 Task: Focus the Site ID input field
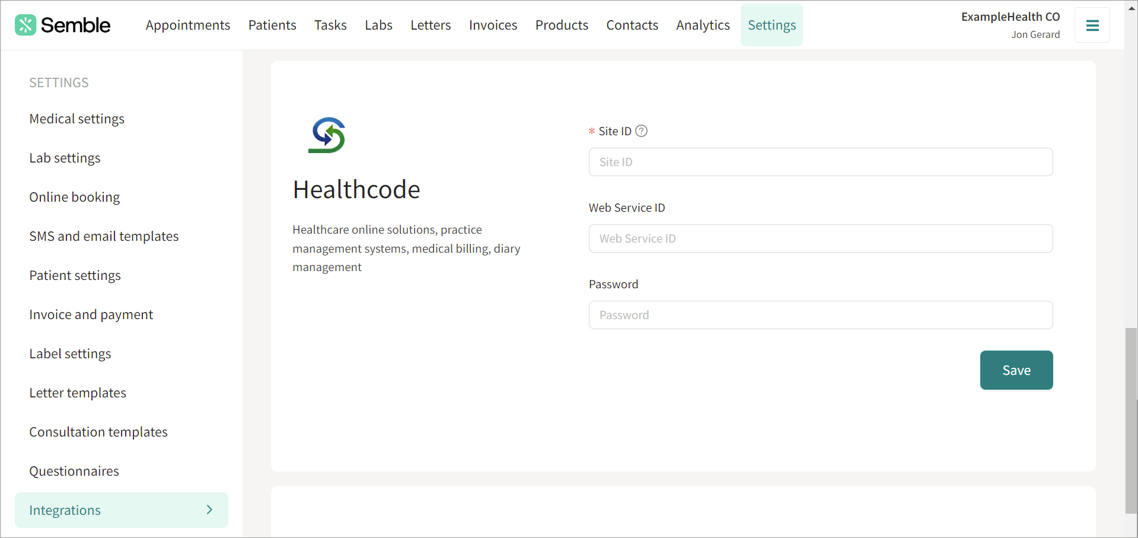[821, 162]
